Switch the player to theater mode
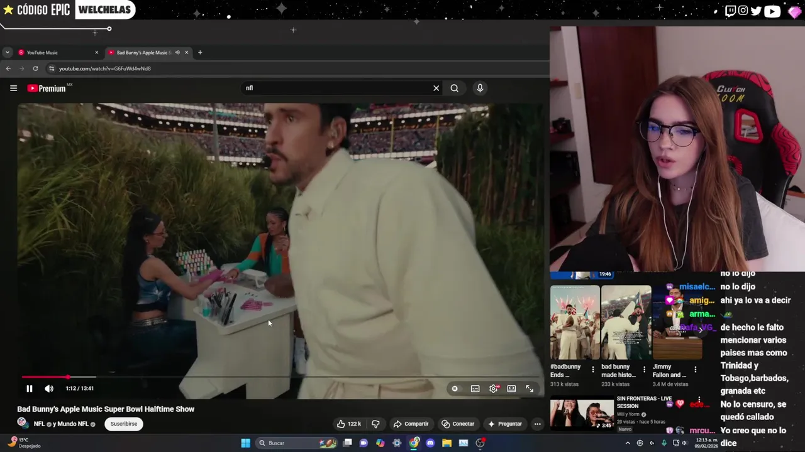This screenshot has width=805, height=452. point(512,389)
